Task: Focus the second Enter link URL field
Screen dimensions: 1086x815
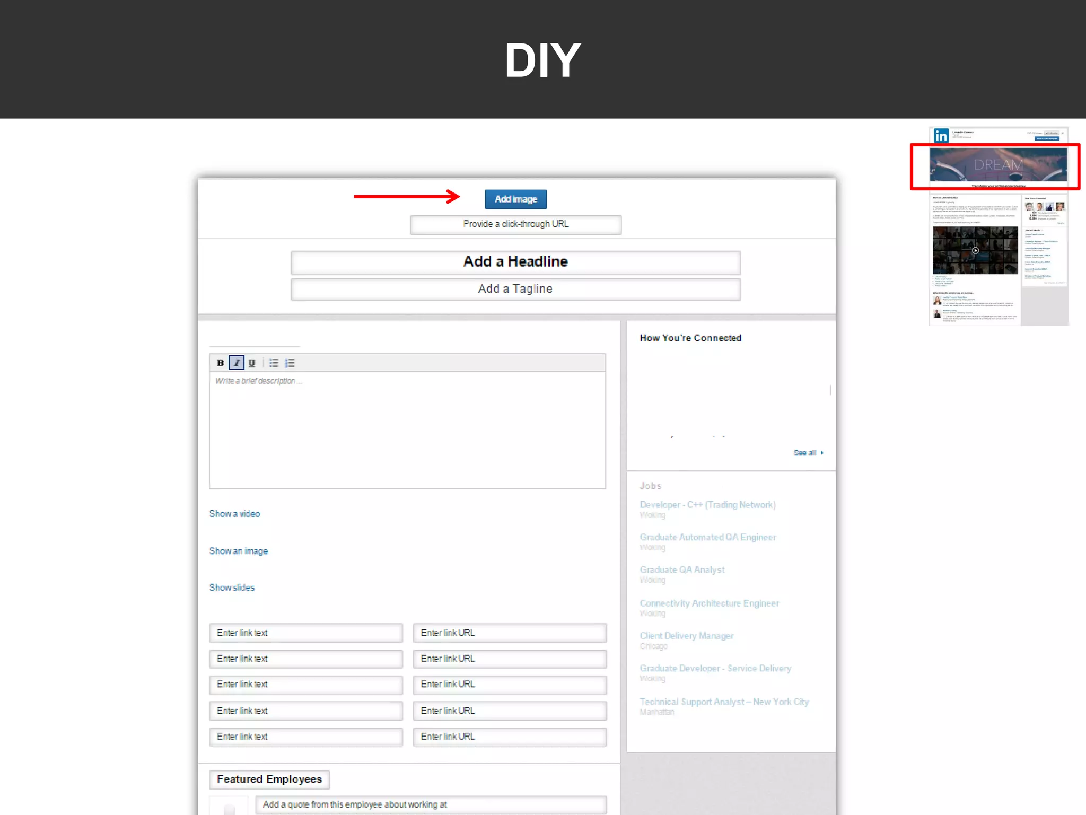Action: [510, 659]
